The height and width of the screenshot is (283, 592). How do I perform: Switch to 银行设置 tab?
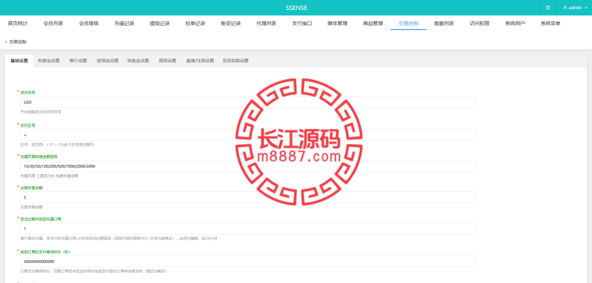click(x=78, y=61)
